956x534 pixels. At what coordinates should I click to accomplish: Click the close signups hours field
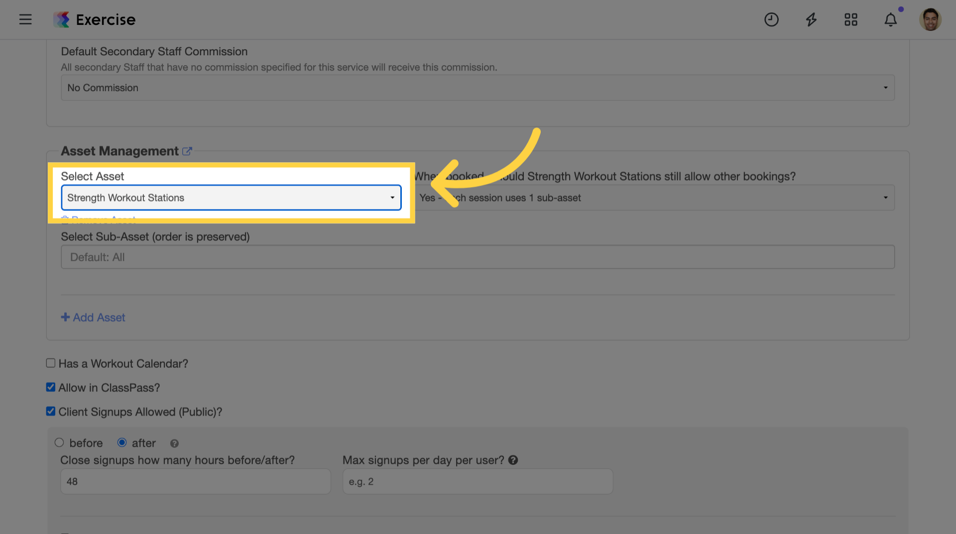195,482
